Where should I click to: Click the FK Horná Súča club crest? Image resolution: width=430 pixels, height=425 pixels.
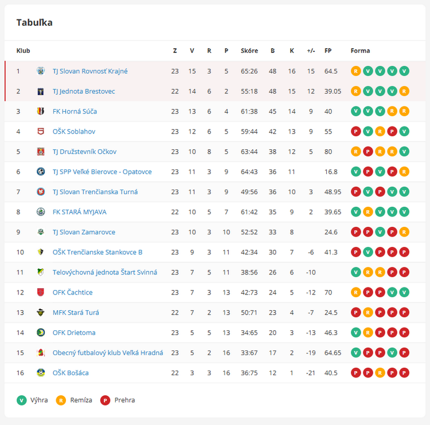pyautogui.click(x=41, y=111)
